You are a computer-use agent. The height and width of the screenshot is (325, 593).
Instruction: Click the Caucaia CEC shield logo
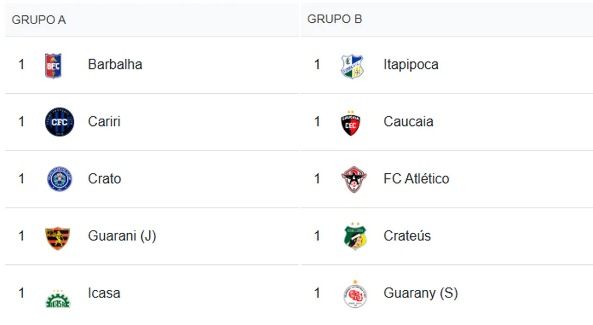tap(351, 123)
